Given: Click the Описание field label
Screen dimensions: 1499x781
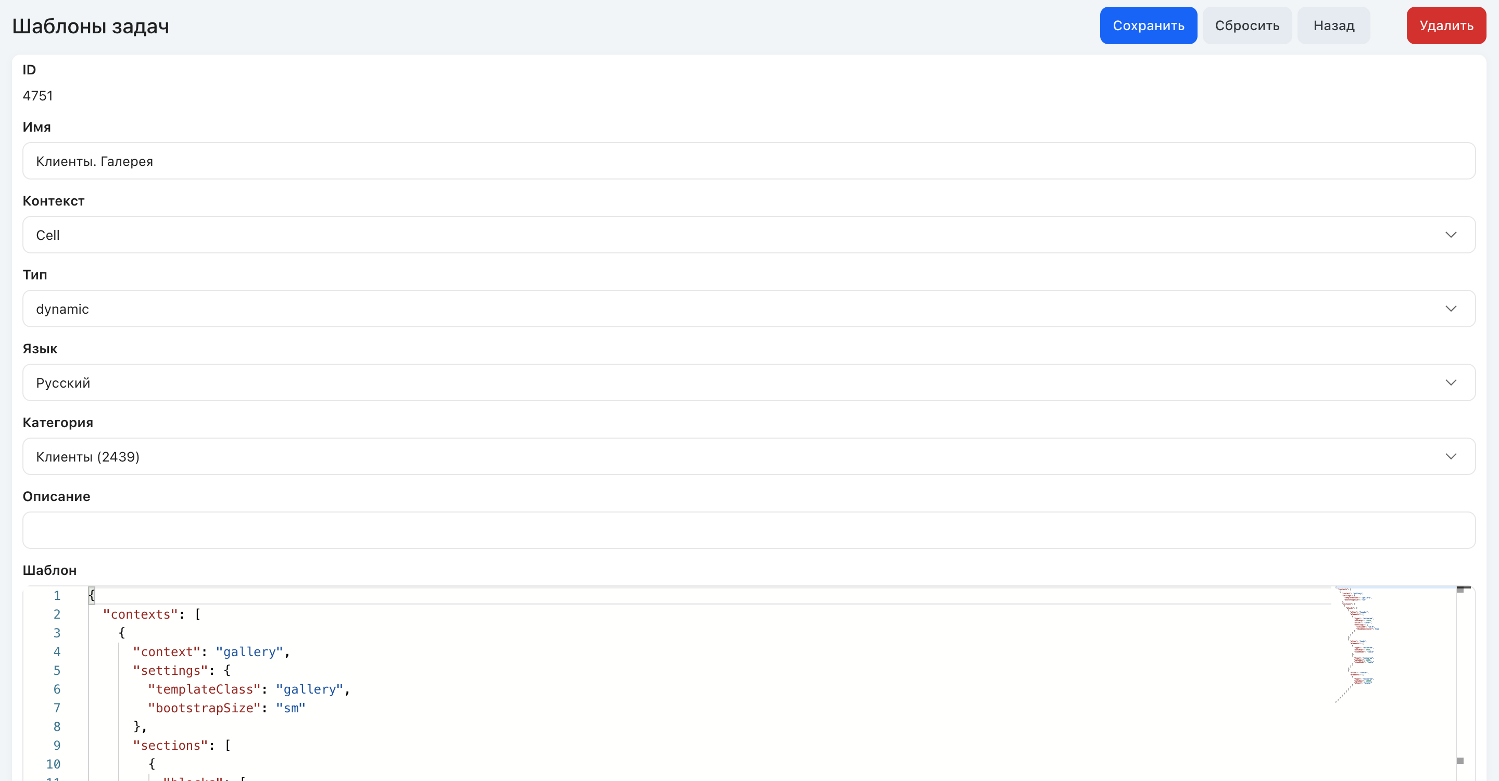Looking at the screenshot, I should click(x=56, y=496).
